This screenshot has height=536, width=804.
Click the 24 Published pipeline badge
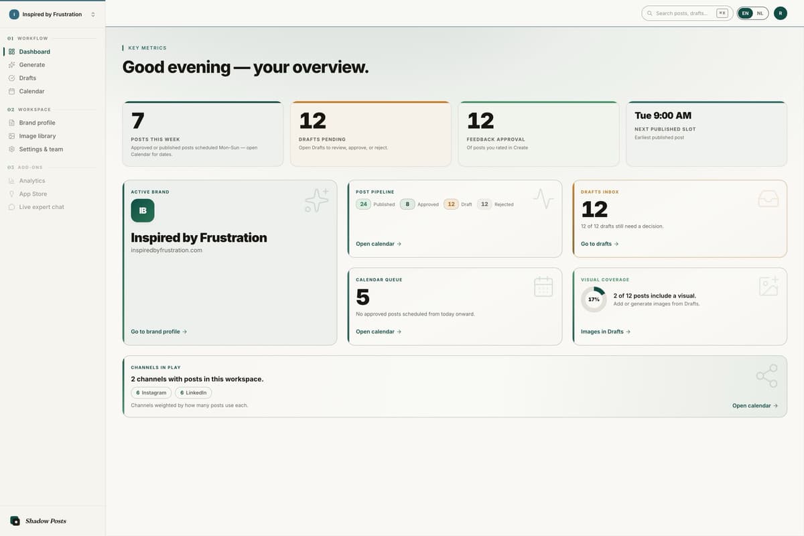(376, 204)
